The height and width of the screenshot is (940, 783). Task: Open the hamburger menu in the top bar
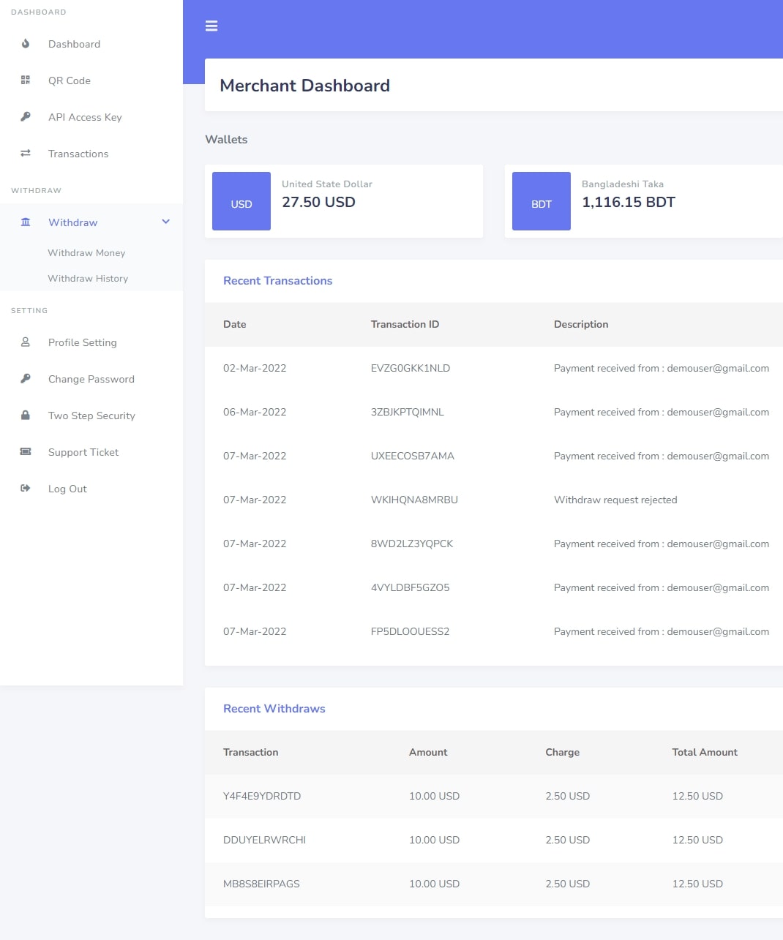211,26
